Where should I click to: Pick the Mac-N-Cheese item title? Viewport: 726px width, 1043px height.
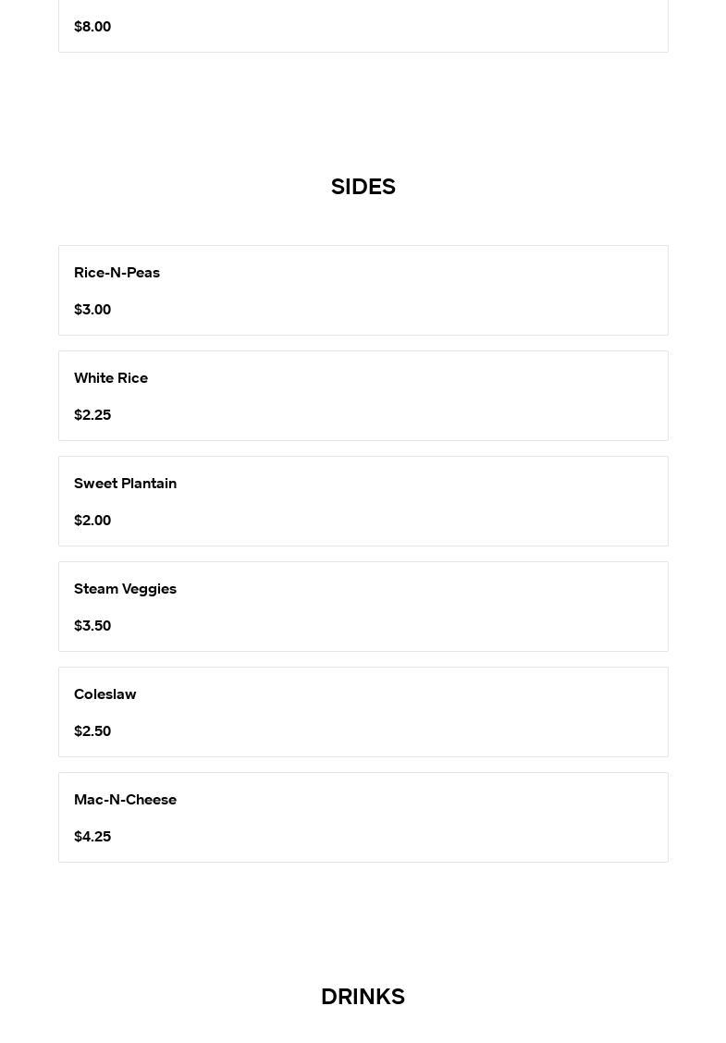click(x=125, y=800)
